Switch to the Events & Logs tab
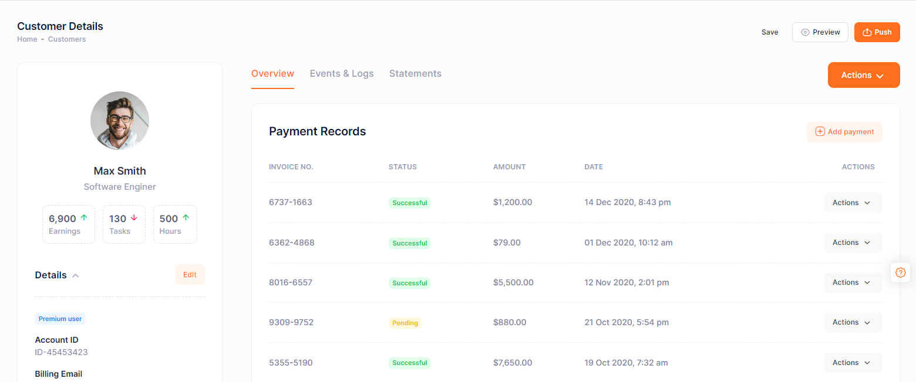This screenshot has width=916, height=382. click(342, 74)
